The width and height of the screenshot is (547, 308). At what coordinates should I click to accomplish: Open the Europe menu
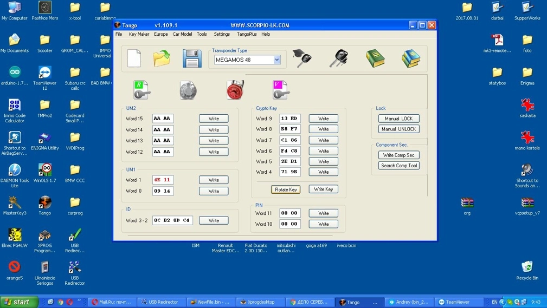click(161, 34)
